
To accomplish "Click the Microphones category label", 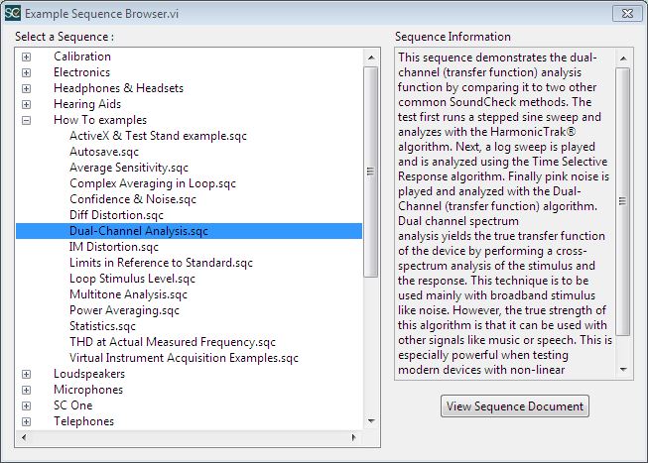I will (88, 390).
